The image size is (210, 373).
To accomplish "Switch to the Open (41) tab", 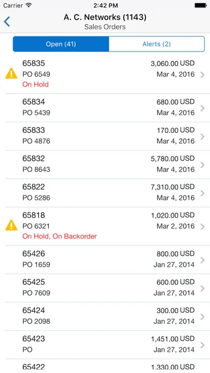I will [x=61, y=44].
